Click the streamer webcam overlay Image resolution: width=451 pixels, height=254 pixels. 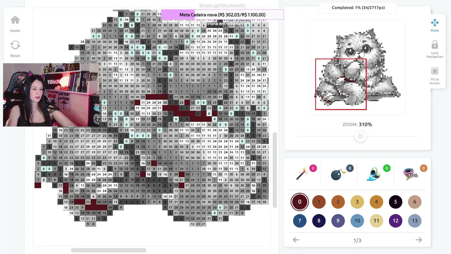(x=51, y=95)
